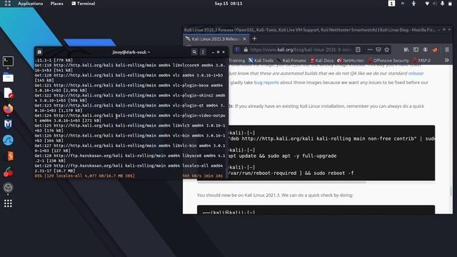Viewport: 457px width, 257px height.
Task: Click the Firefox padlock site info icon
Action: point(246,49)
